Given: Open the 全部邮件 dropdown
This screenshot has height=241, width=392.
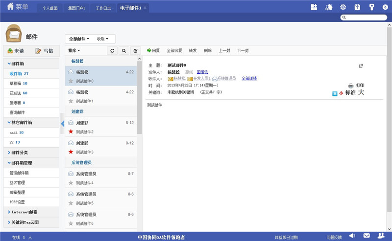Looking at the screenshot, I should pos(79,39).
